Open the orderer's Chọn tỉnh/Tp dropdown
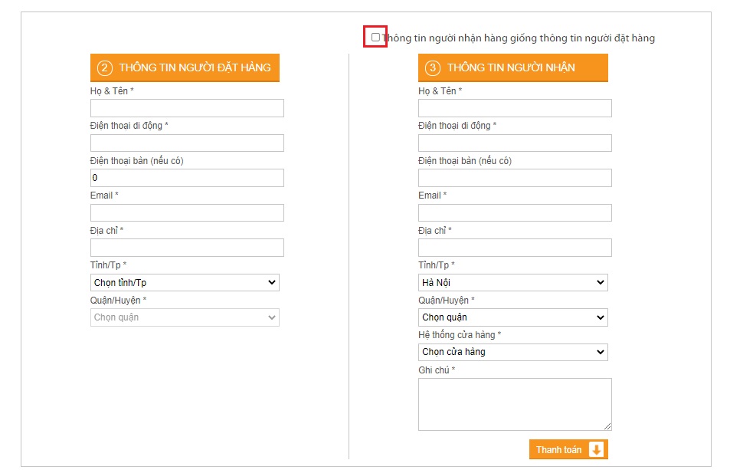730x470 pixels. [185, 283]
